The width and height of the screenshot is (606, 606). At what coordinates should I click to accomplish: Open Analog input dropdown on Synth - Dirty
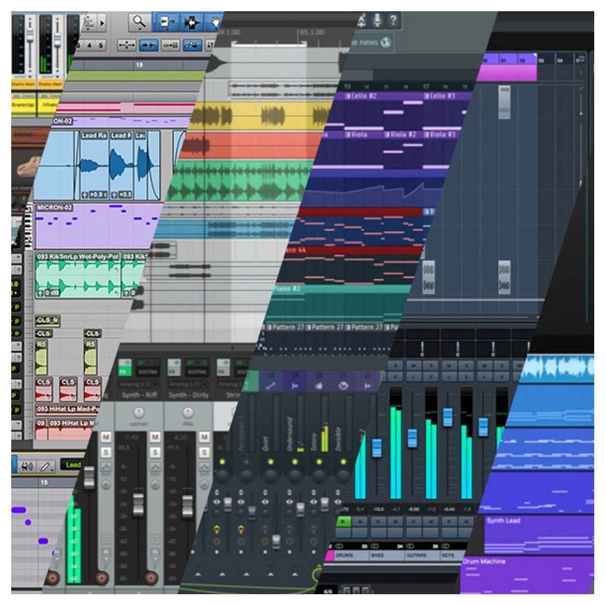coord(187,384)
